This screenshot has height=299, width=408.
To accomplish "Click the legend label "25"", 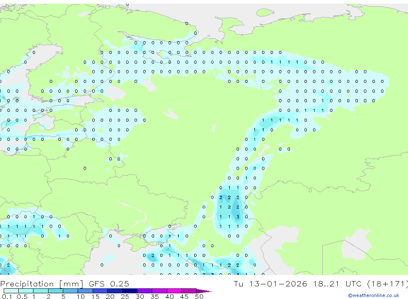I will pos(125,297).
